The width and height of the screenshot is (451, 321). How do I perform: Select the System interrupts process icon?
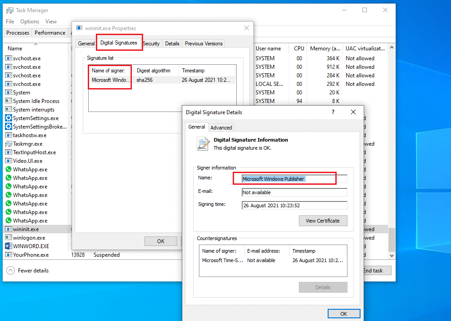(9, 110)
